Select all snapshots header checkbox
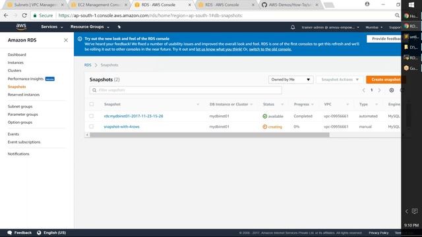Screen dimensions: 422x237 (x=92, y=104)
